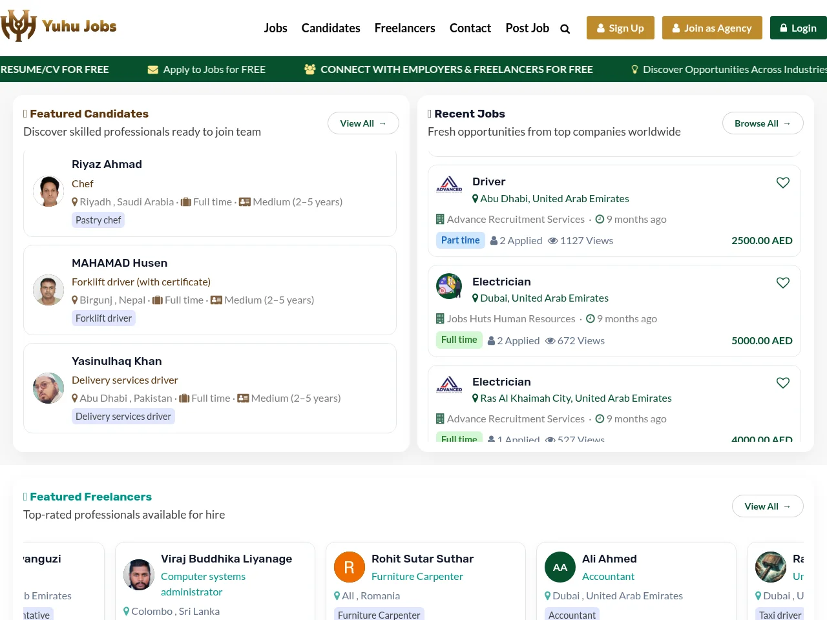827x620 pixels.
Task: Click the Forklift driver tag
Action: [103, 318]
